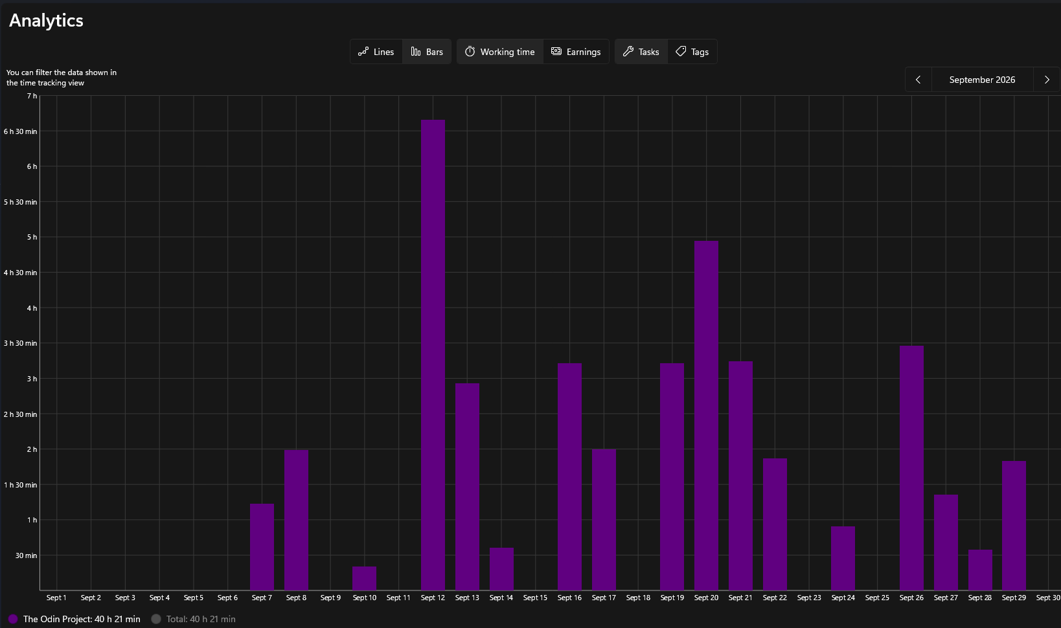The image size is (1061, 628).
Task: Select the Sept 22 bar
Action: click(775, 524)
